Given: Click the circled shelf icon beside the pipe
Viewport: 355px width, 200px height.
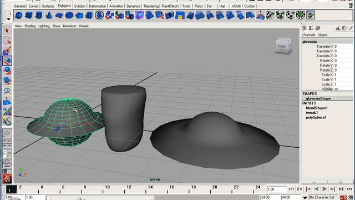Looking at the screenshot, I should pos(99,15).
